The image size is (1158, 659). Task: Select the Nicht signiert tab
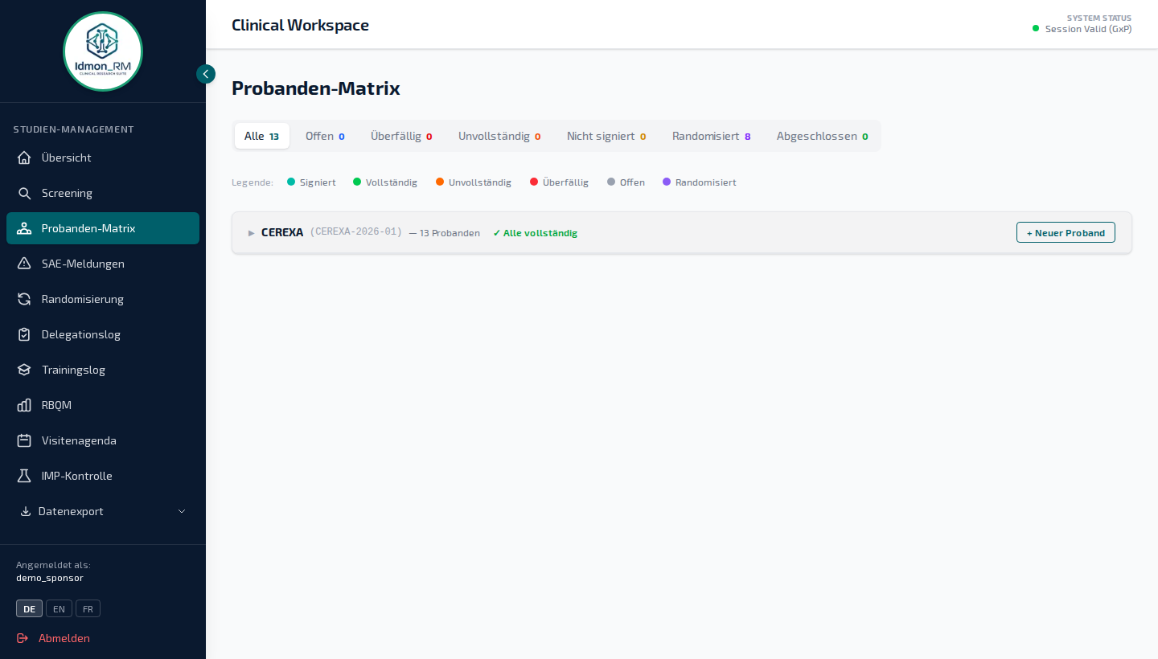click(606, 136)
